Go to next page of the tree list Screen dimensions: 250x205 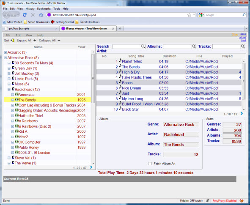pos(91,167)
